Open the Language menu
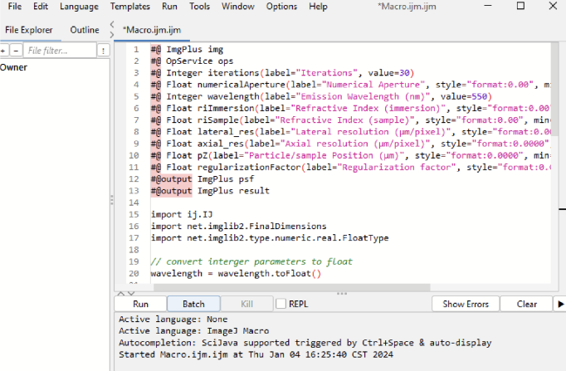 [x=79, y=7]
